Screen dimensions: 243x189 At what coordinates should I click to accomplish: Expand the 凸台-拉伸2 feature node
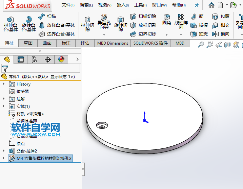pyautogui.click(x=4, y=151)
